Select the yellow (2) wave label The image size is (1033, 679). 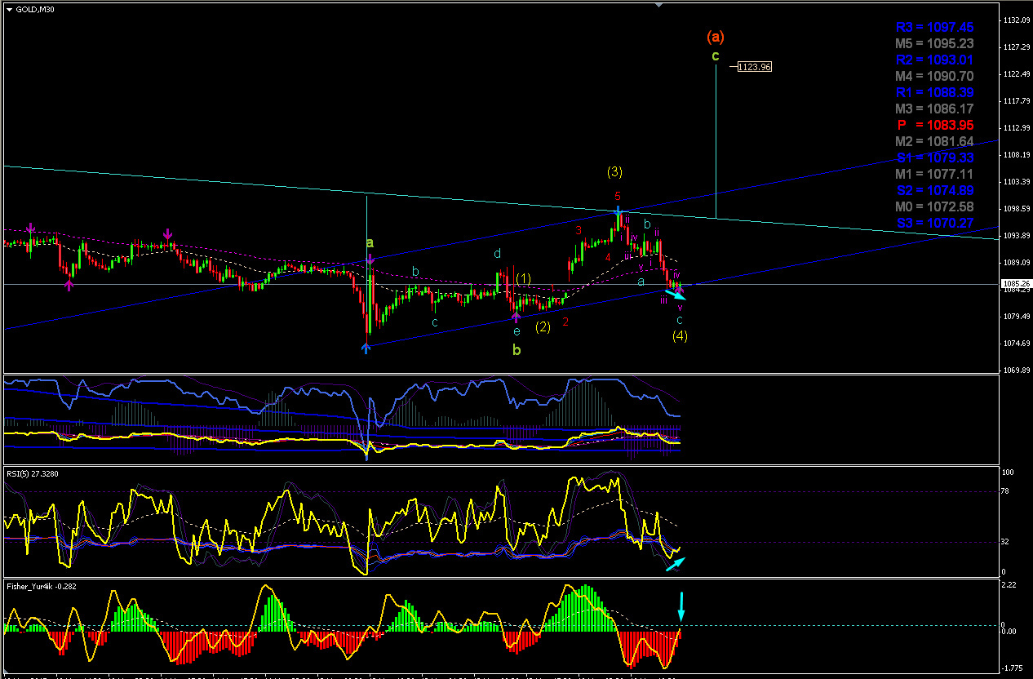[543, 326]
